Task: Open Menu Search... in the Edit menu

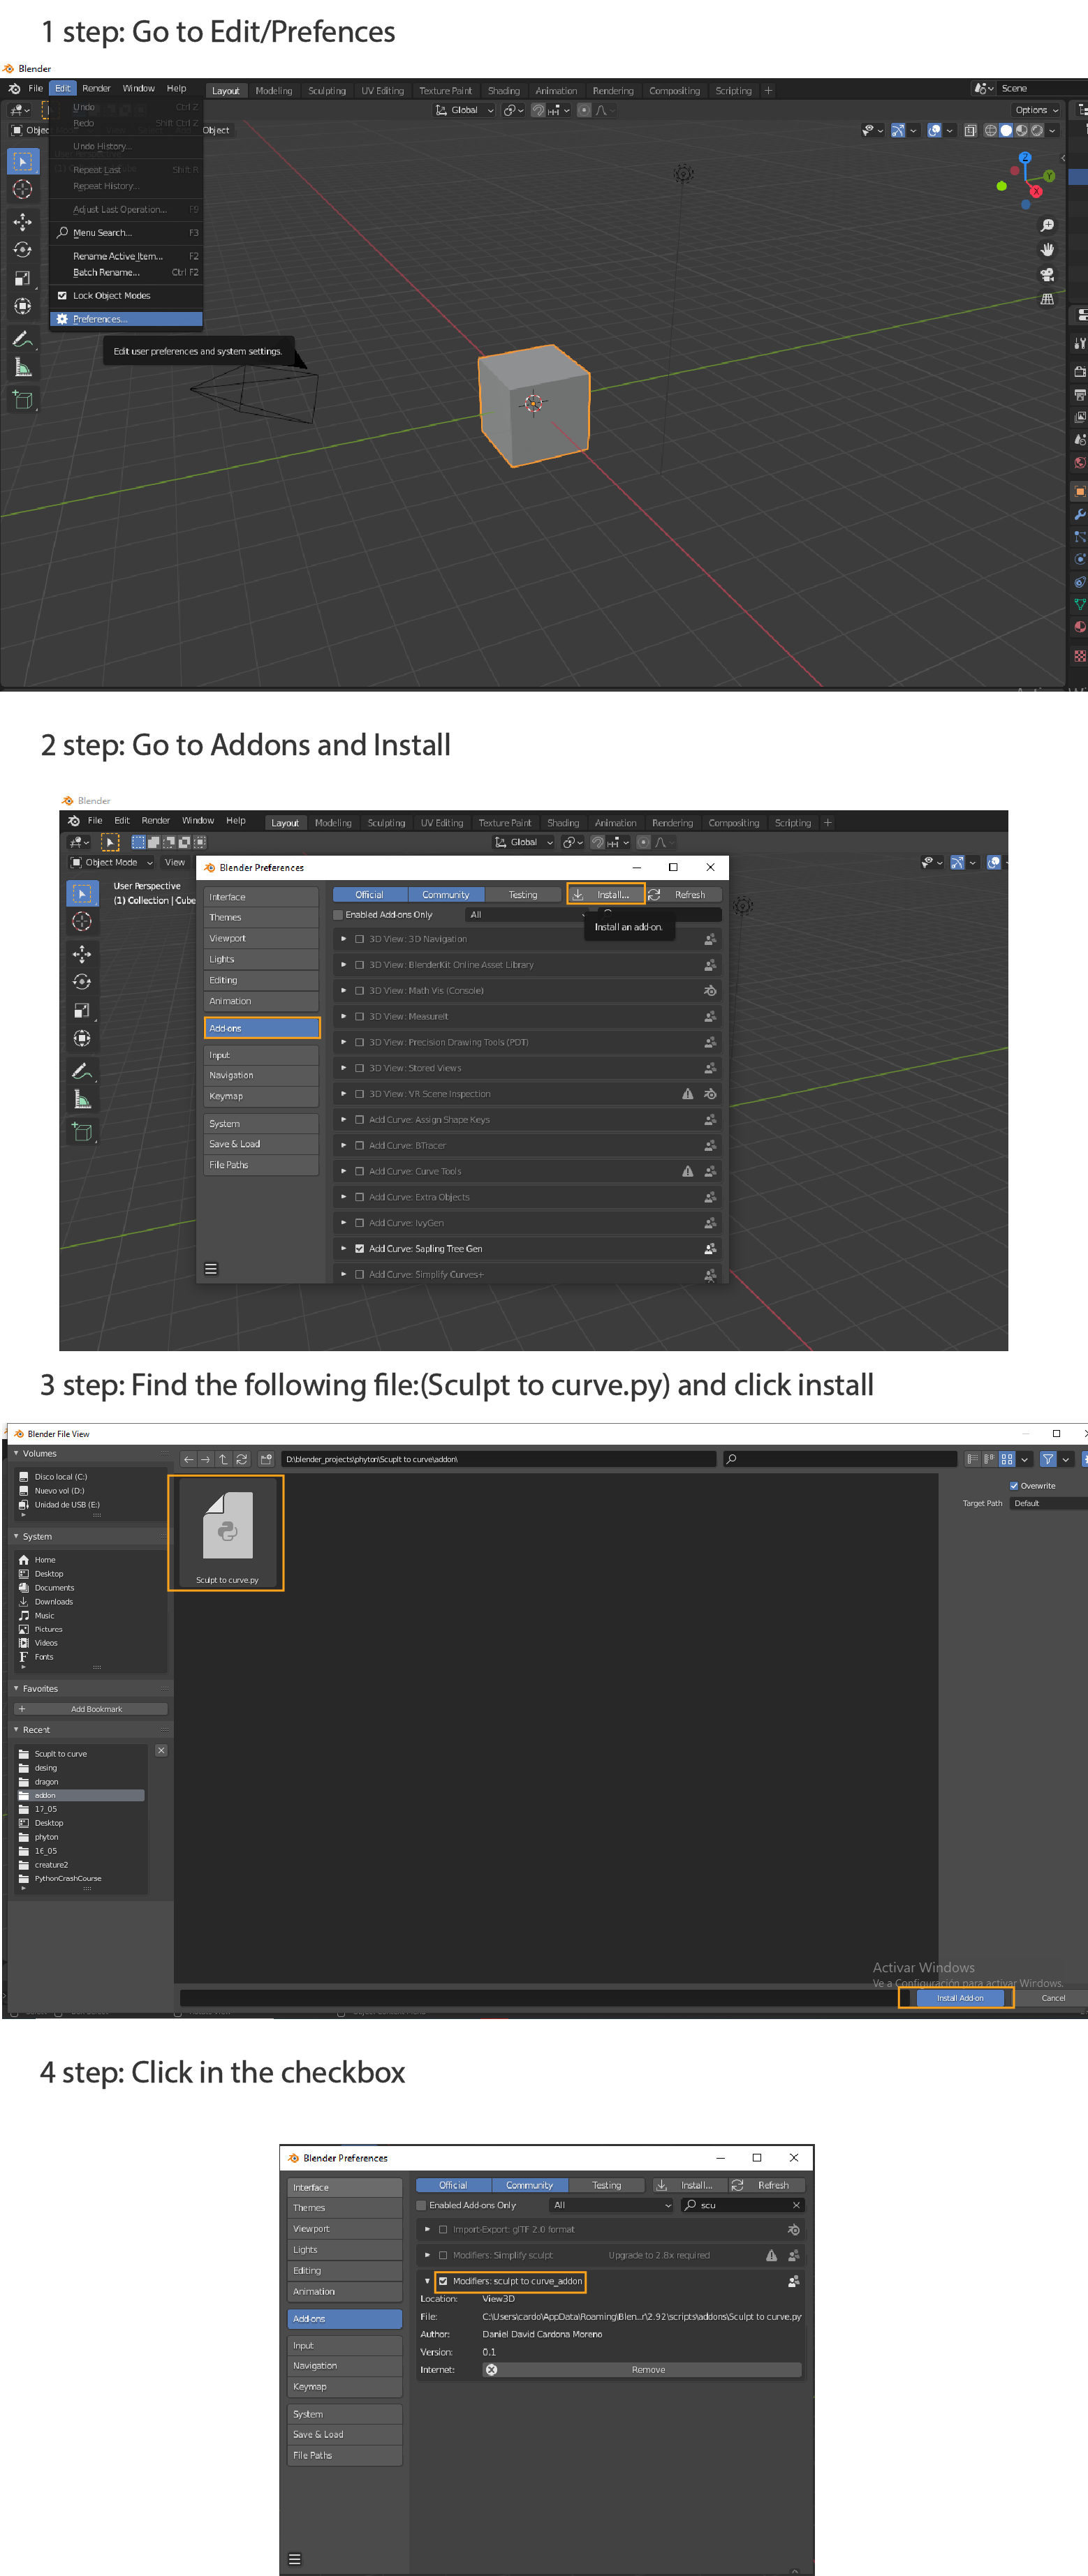Action: point(126,233)
